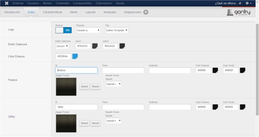Click the Feature ID input field
The image size is (259, 137).
coord(76,70)
